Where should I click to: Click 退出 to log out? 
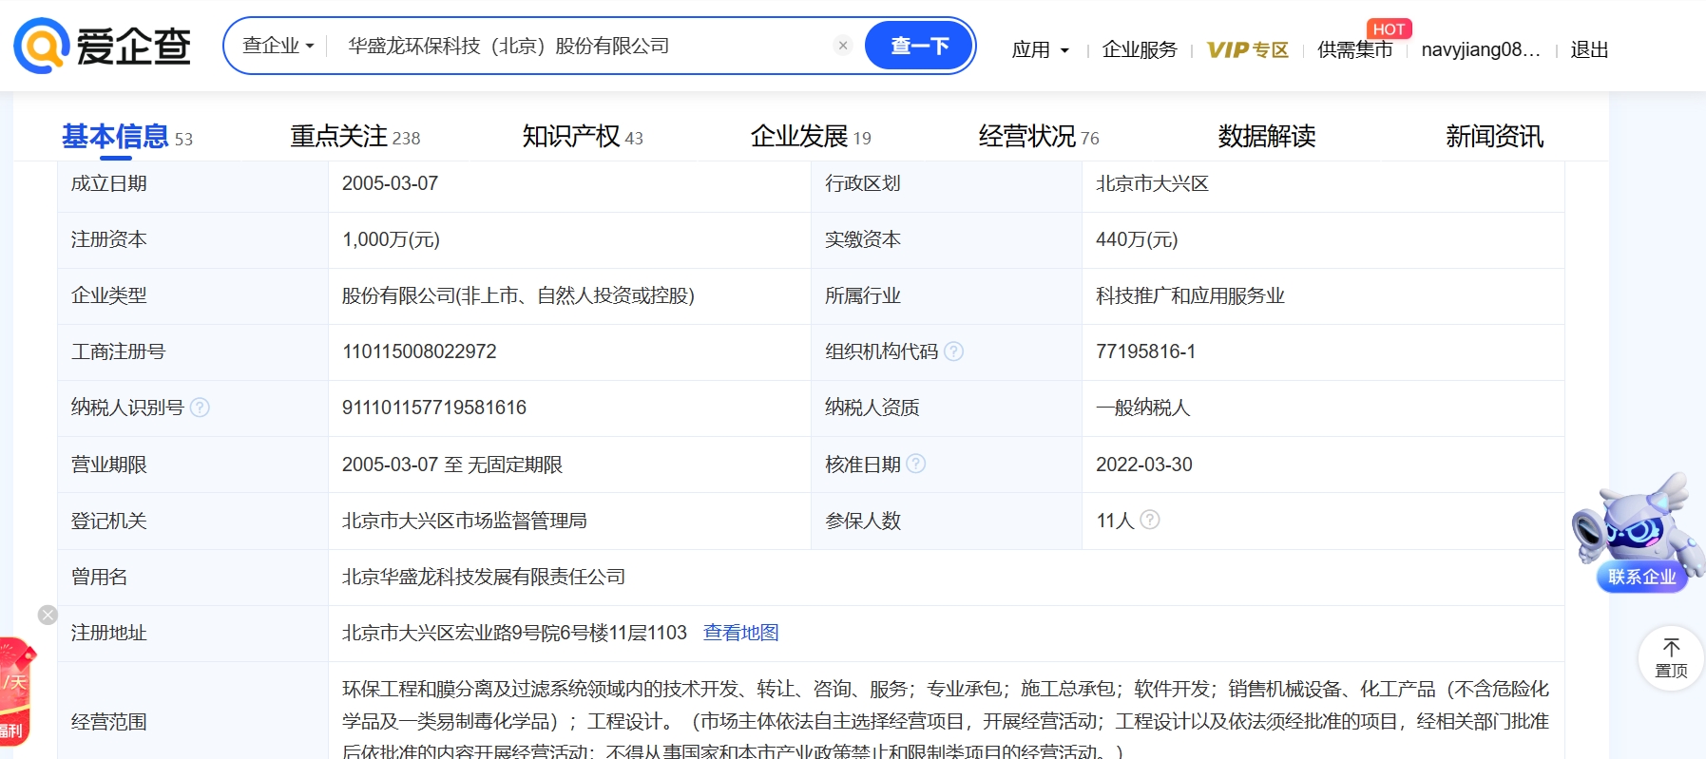pyautogui.click(x=1589, y=49)
